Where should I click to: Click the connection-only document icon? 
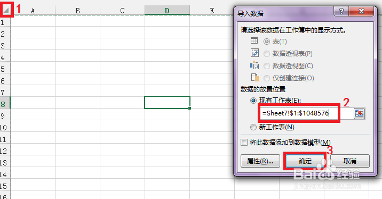(255, 78)
